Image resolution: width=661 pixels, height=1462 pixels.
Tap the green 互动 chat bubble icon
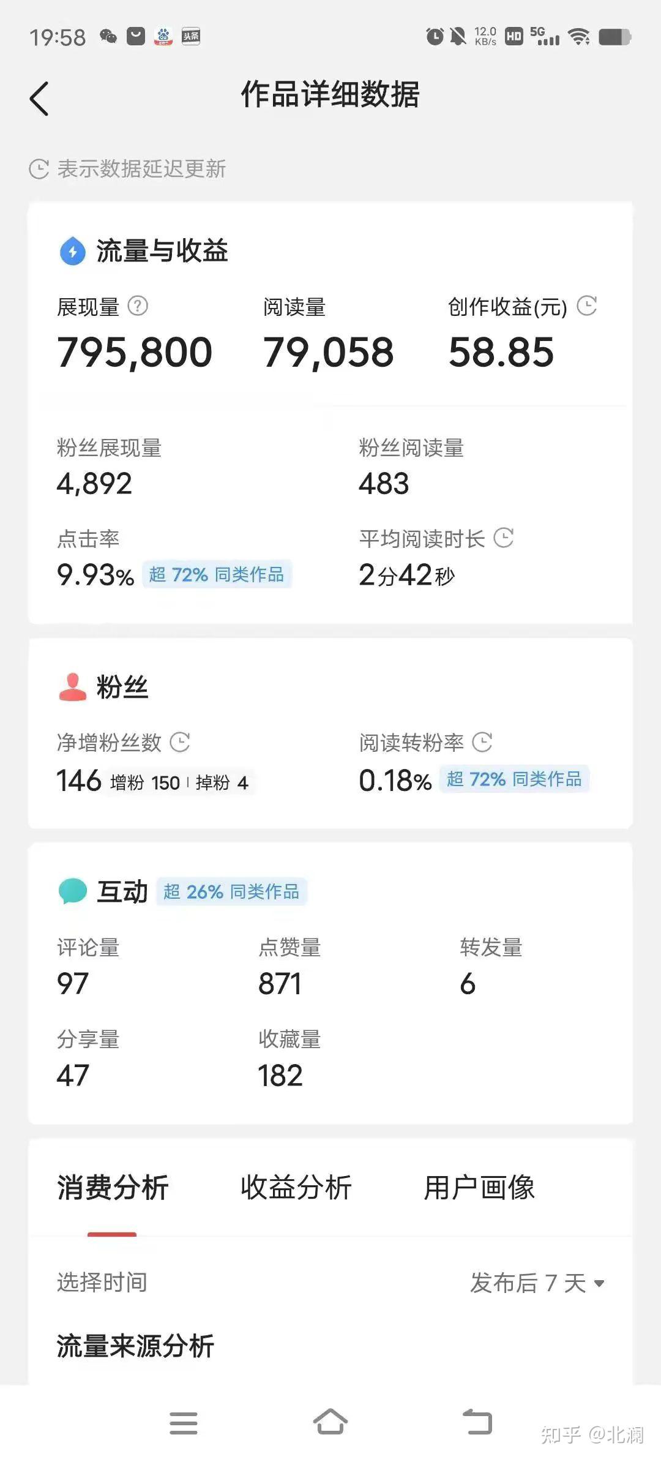coord(73,891)
